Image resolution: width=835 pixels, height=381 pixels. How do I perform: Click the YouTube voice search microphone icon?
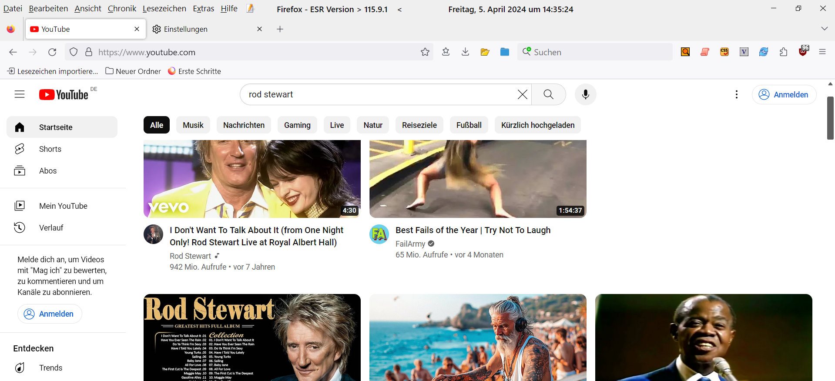[x=585, y=94]
